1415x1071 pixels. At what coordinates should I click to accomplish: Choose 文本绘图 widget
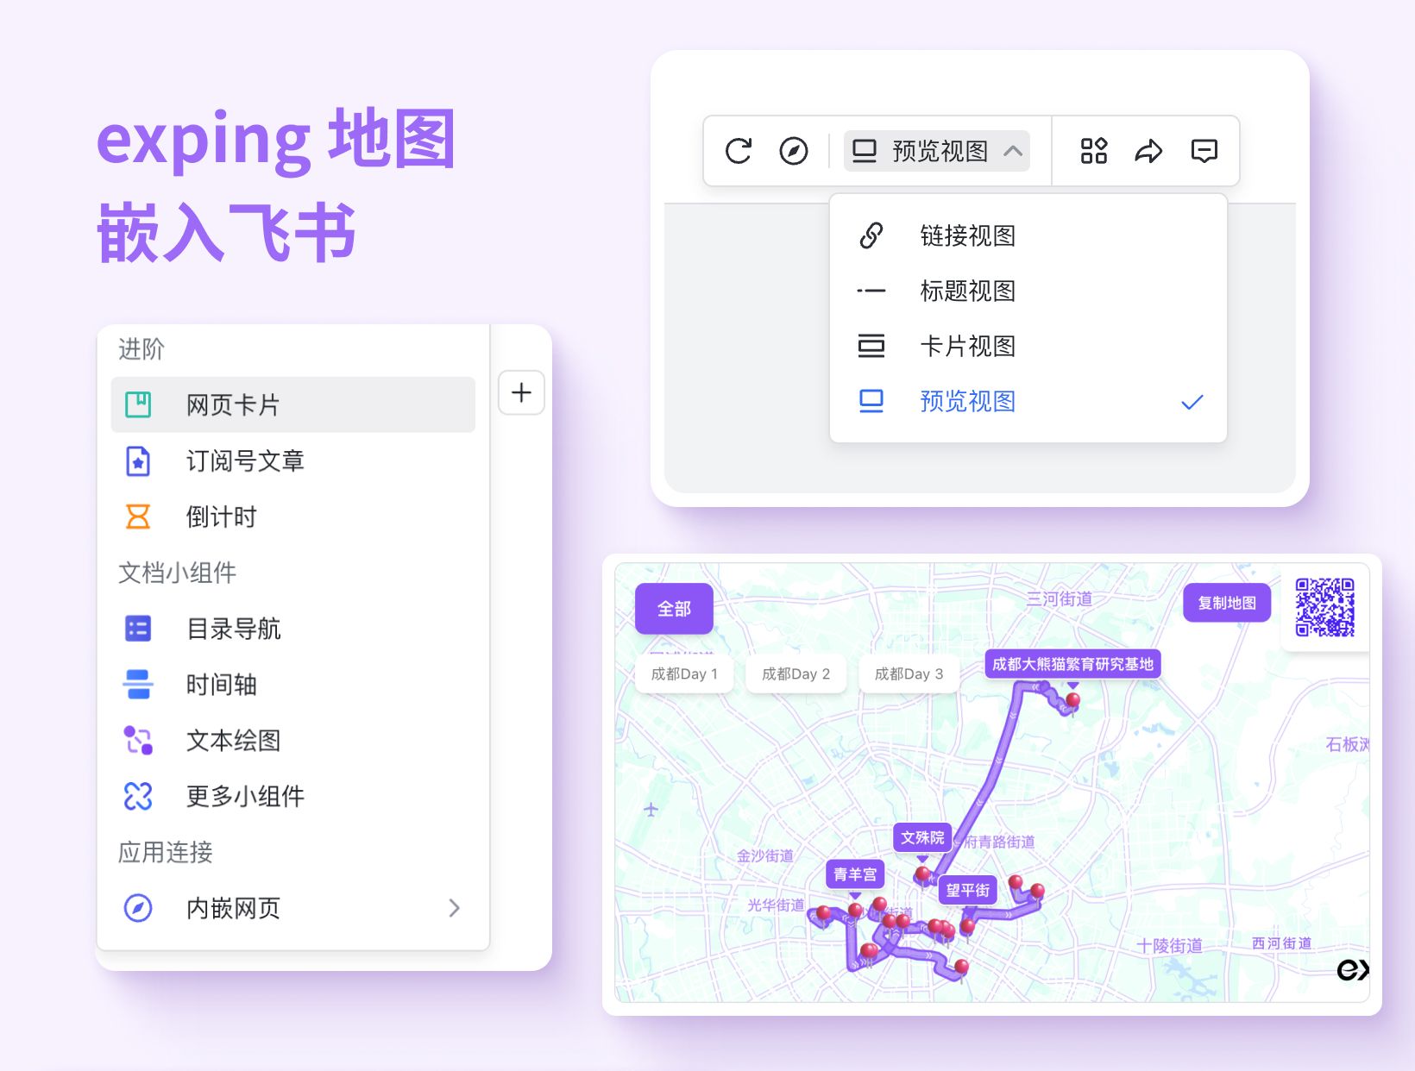pyautogui.click(x=293, y=740)
